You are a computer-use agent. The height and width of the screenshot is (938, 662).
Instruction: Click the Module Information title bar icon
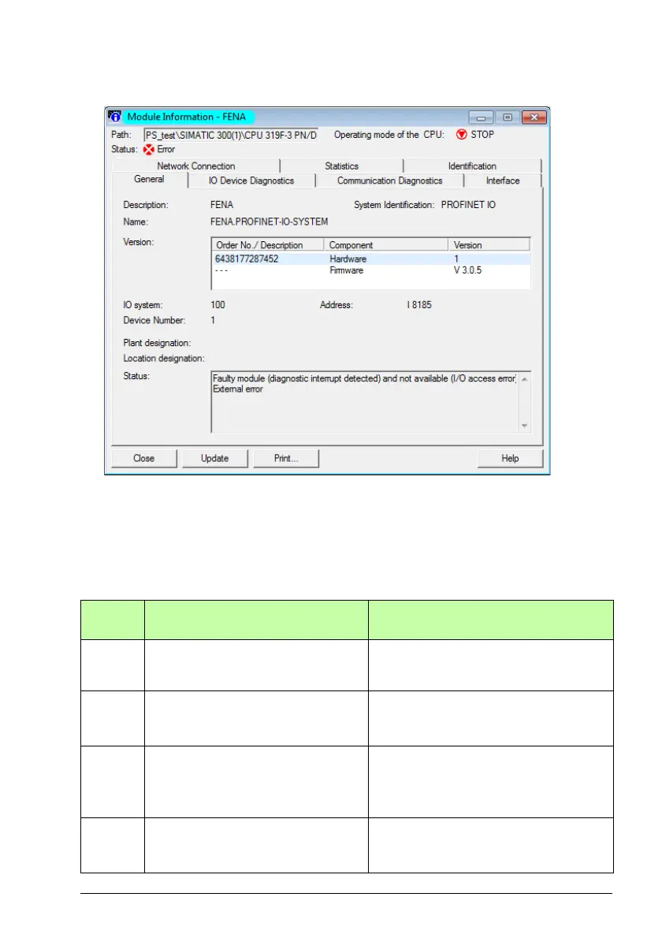click(x=115, y=117)
